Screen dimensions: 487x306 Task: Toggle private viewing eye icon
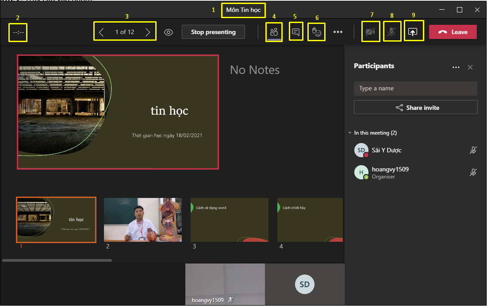pyautogui.click(x=168, y=32)
